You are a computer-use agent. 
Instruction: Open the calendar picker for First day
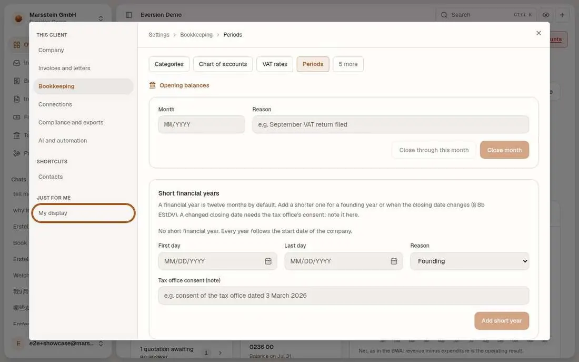pos(268,261)
